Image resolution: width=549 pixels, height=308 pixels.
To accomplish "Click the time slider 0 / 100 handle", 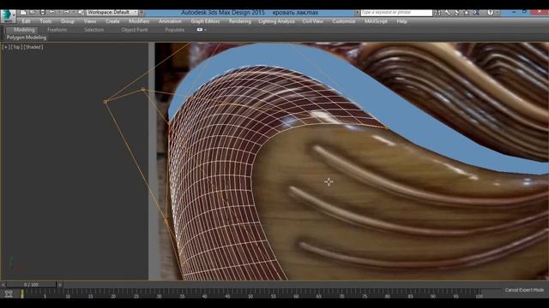I will [x=31, y=285].
